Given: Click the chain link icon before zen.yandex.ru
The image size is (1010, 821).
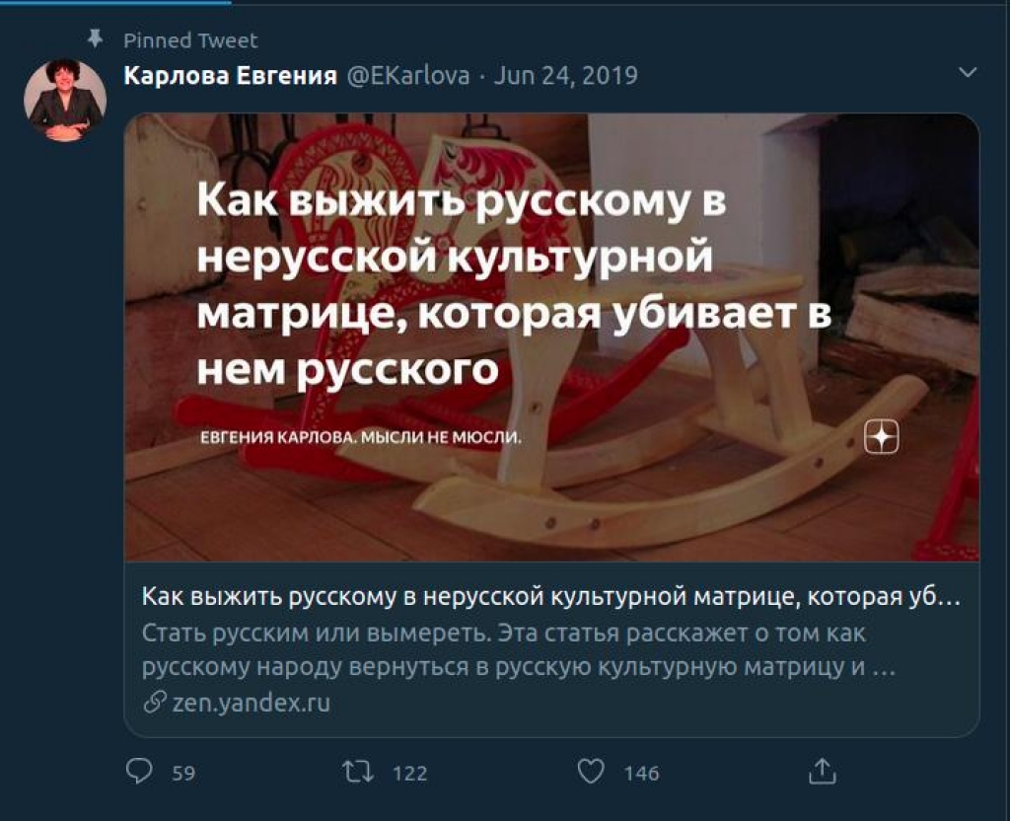Looking at the screenshot, I should (x=155, y=702).
